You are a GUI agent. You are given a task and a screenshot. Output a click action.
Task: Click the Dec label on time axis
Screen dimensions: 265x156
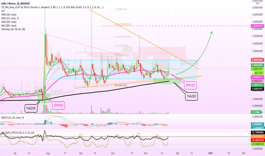pyautogui.click(x=177, y=153)
